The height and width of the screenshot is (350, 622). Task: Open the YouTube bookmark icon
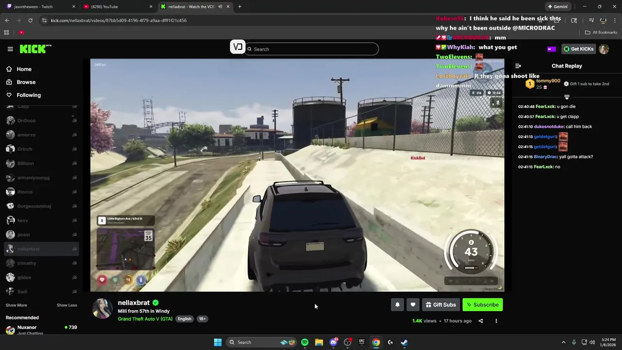[21, 33]
